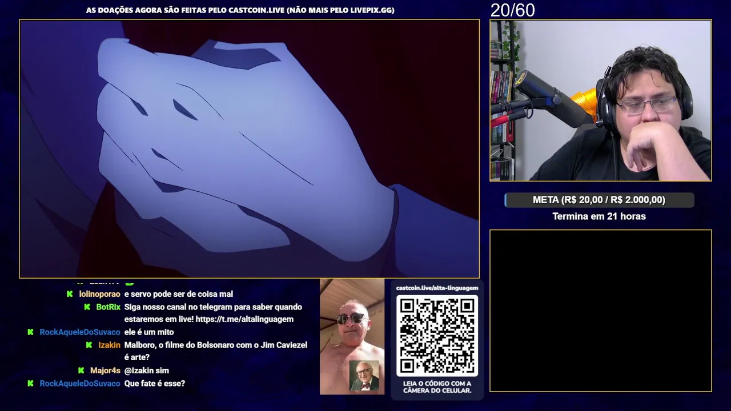Click RockAqueleDoSuvaco on 'Que fate é esse?'
731x411 pixels.
pyautogui.click(x=80, y=384)
